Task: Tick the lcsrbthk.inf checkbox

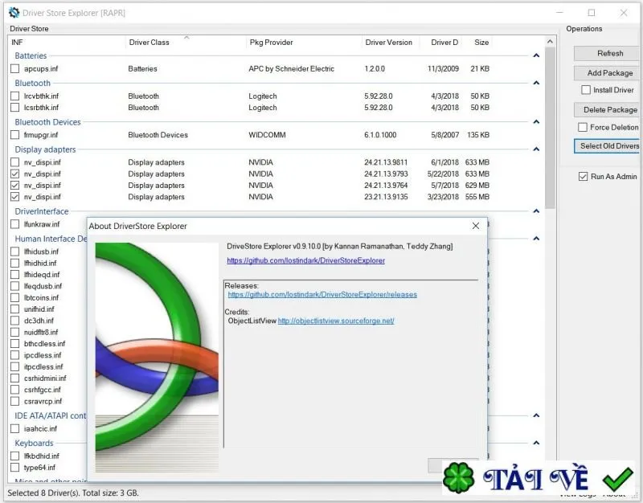Action: click(x=14, y=108)
